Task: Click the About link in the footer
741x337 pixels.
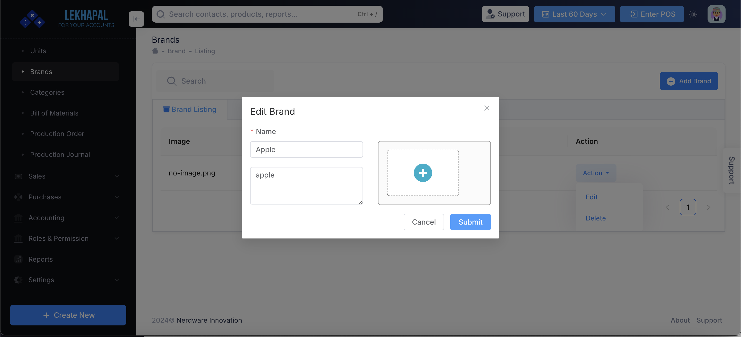Action: click(x=680, y=320)
